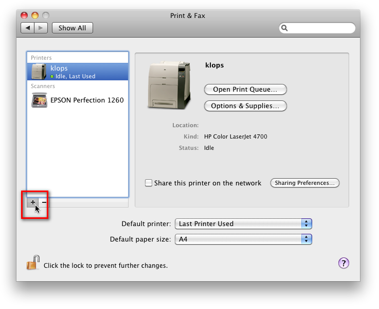Viewport: 379px width, 309px height.
Task: Enable Share this printer on the network
Action: pyautogui.click(x=149, y=183)
